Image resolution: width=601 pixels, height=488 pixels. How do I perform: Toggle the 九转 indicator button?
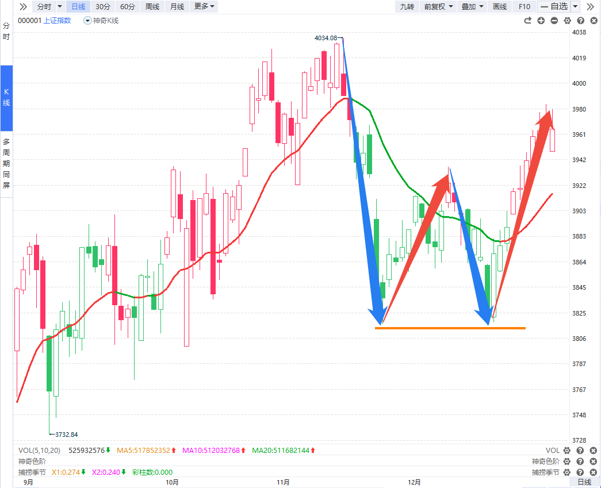407,6
